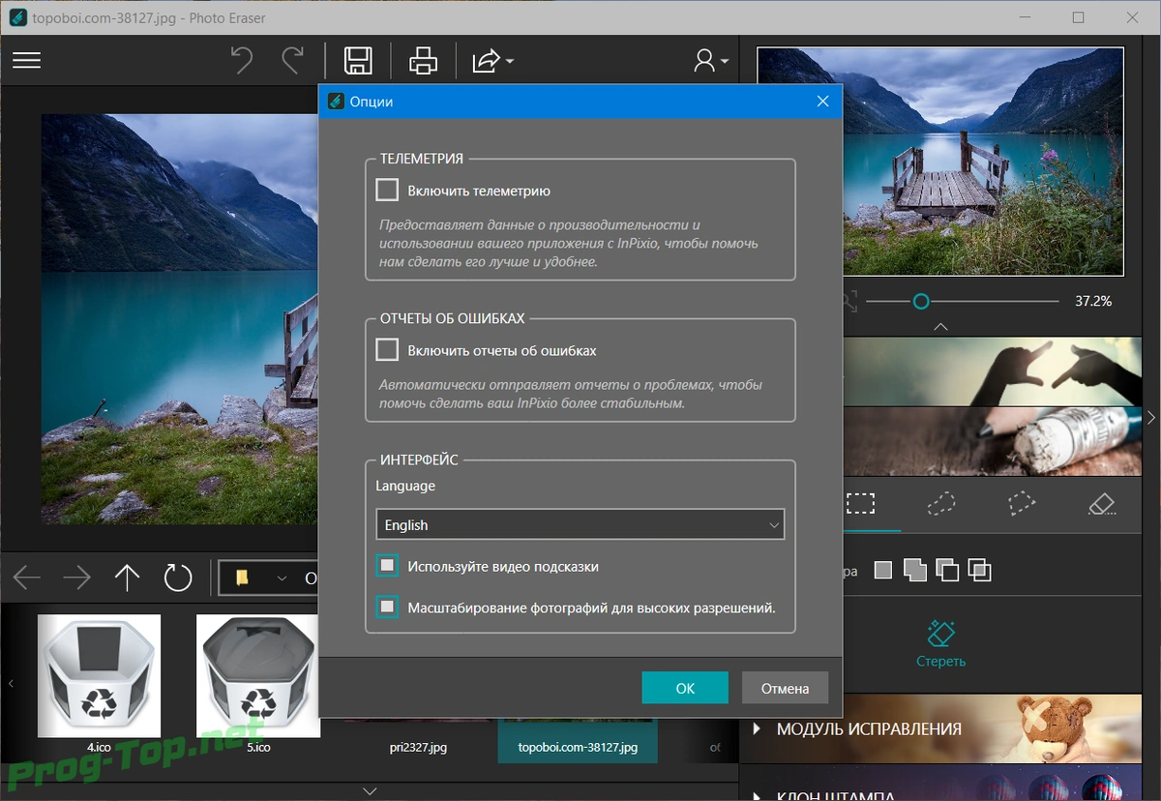
Task: Minimize the Photo Eraser window
Action: click(1027, 17)
